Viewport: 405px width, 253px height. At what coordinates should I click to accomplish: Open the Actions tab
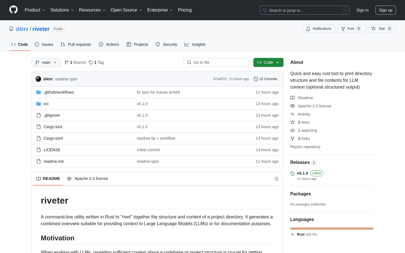109,44
